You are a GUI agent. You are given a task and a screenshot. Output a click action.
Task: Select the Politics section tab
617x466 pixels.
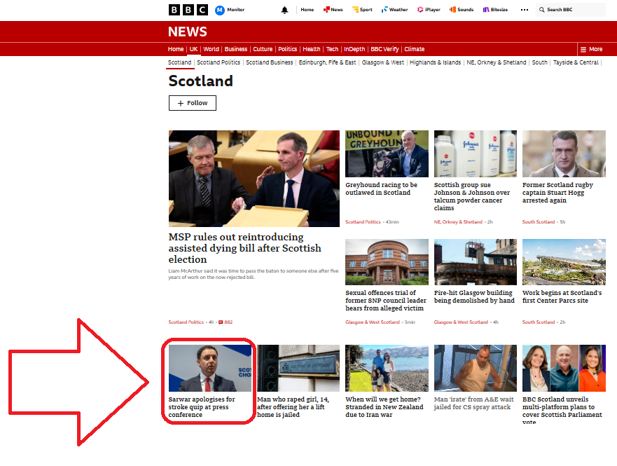(x=288, y=49)
